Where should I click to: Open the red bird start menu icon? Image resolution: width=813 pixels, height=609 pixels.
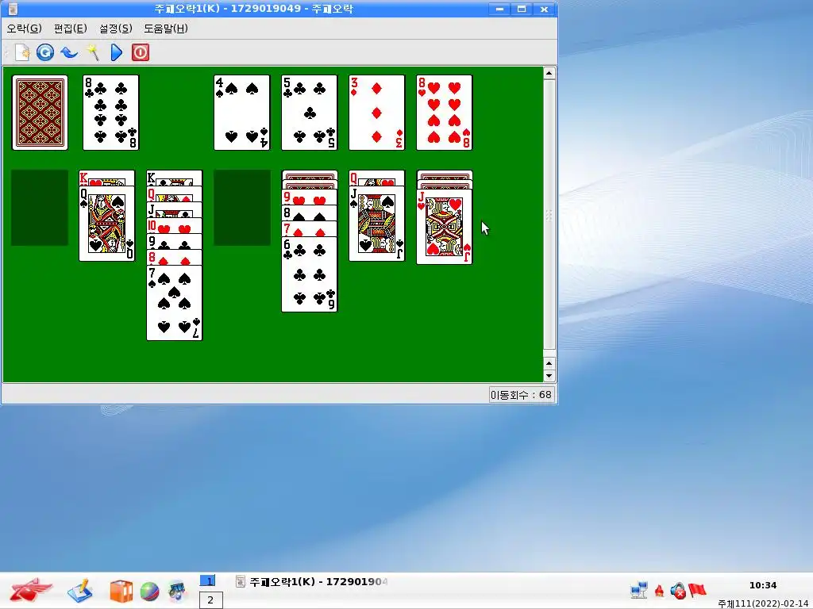31,590
